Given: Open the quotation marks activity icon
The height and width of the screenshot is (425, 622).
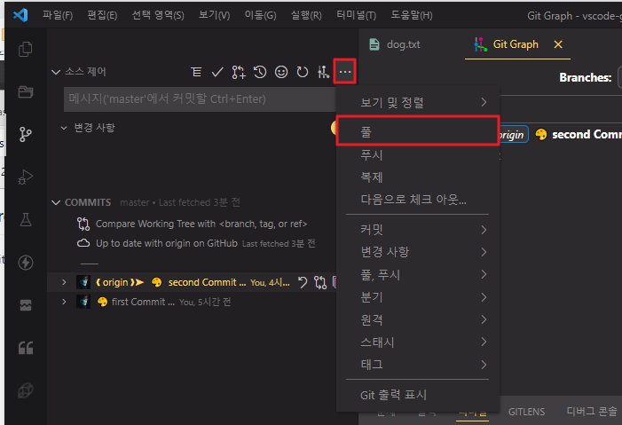Looking at the screenshot, I should [x=26, y=348].
